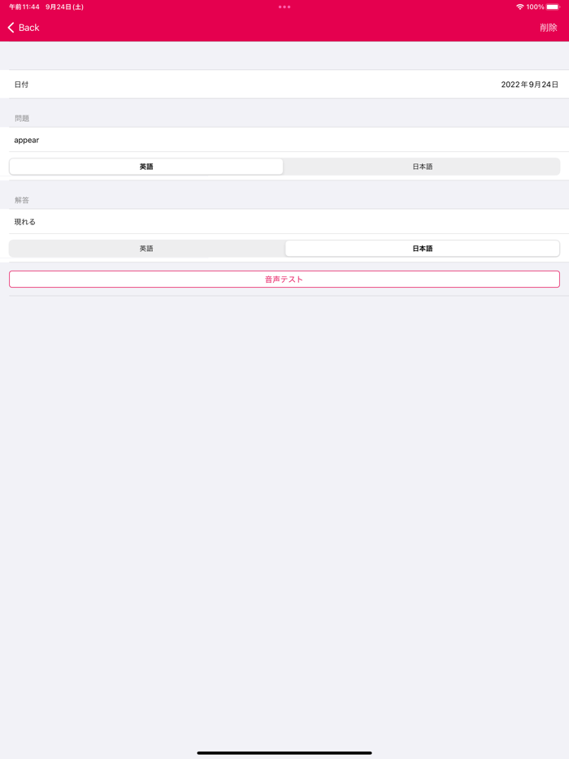This screenshot has width=569, height=759.
Task: Edit the question field containing 'appear'
Action: click(x=284, y=140)
